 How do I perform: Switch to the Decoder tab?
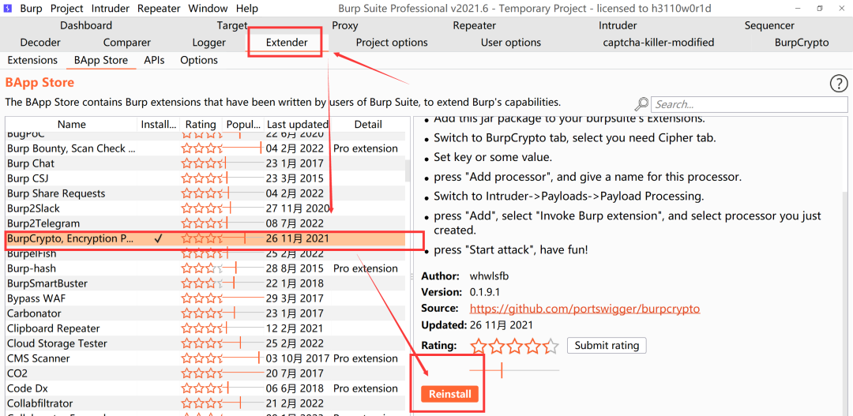[40, 43]
